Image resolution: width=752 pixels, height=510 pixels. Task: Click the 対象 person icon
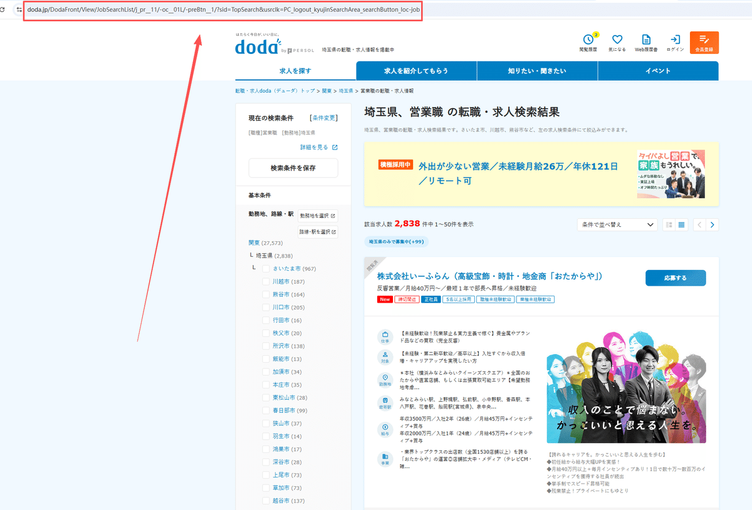(385, 357)
